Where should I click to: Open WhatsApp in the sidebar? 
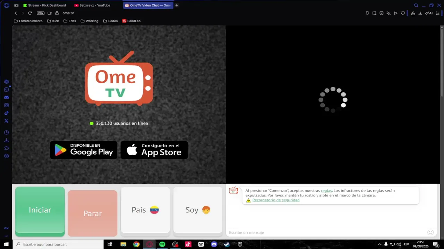coord(6,90)
